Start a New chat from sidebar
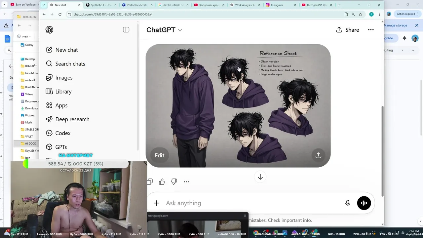The image size is (423, 238). pyautogui.click(x=62, y=50)
